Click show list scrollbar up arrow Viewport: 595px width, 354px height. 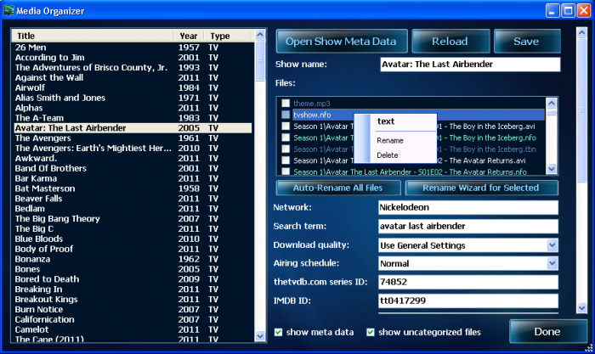[260, 35]
